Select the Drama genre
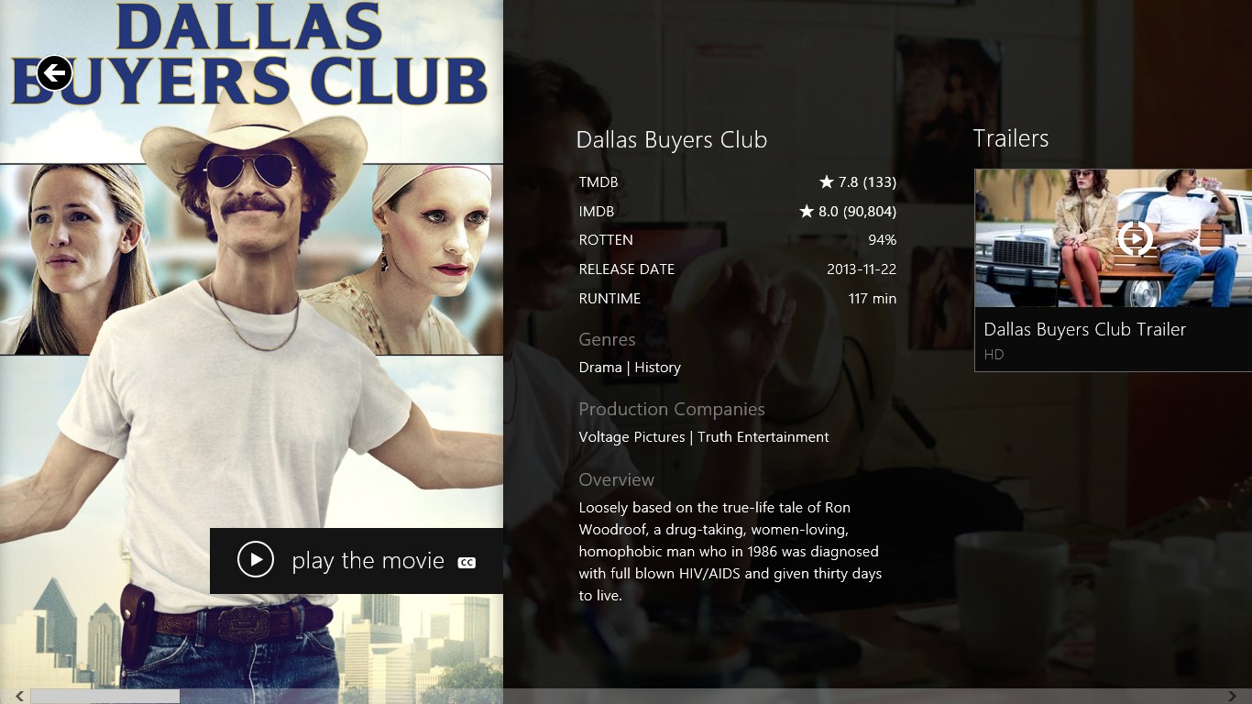Screen dimensions: 1252x704 600,368
